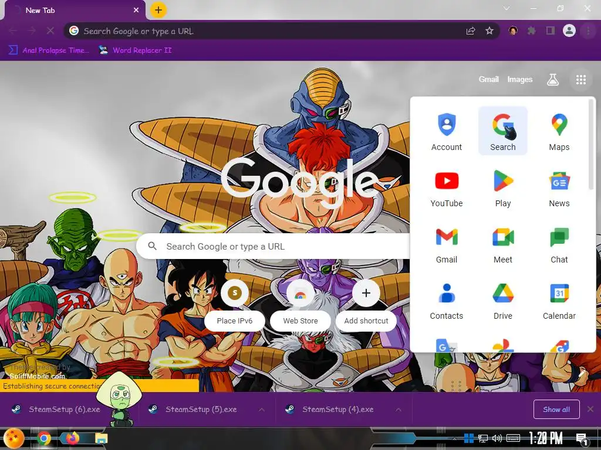601x450 pixels.
Task: Open a new tab with plus button
Action: [158, 10]
